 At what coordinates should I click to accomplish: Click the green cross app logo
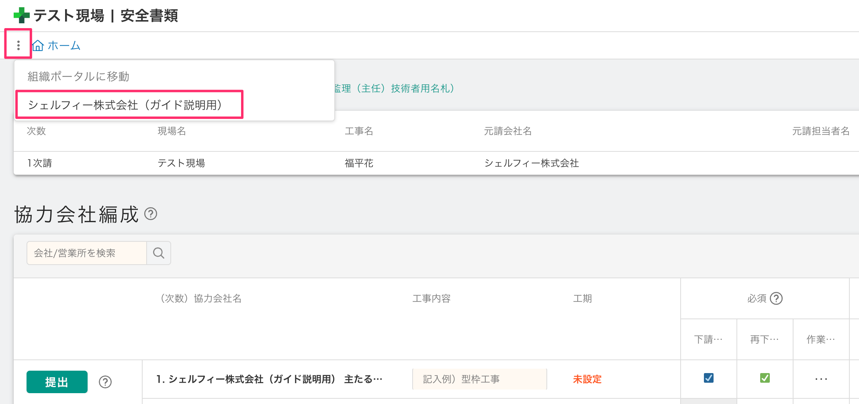point(21,16)
